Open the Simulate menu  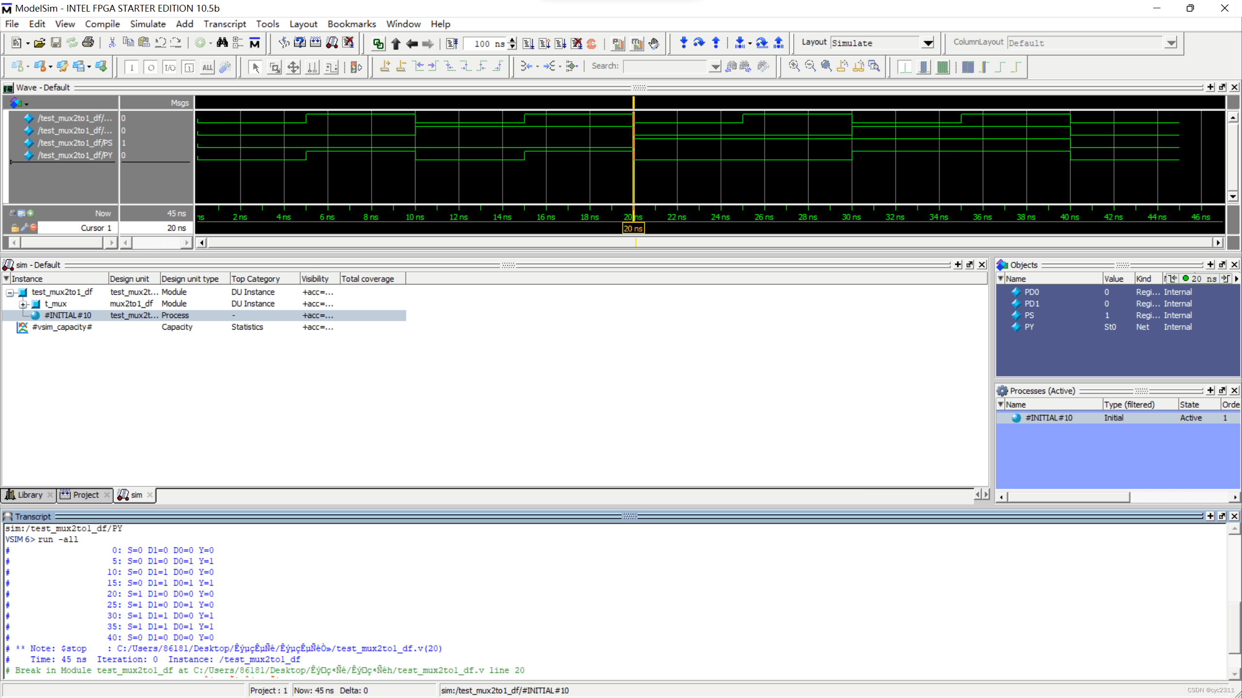(x=147, y=24)
